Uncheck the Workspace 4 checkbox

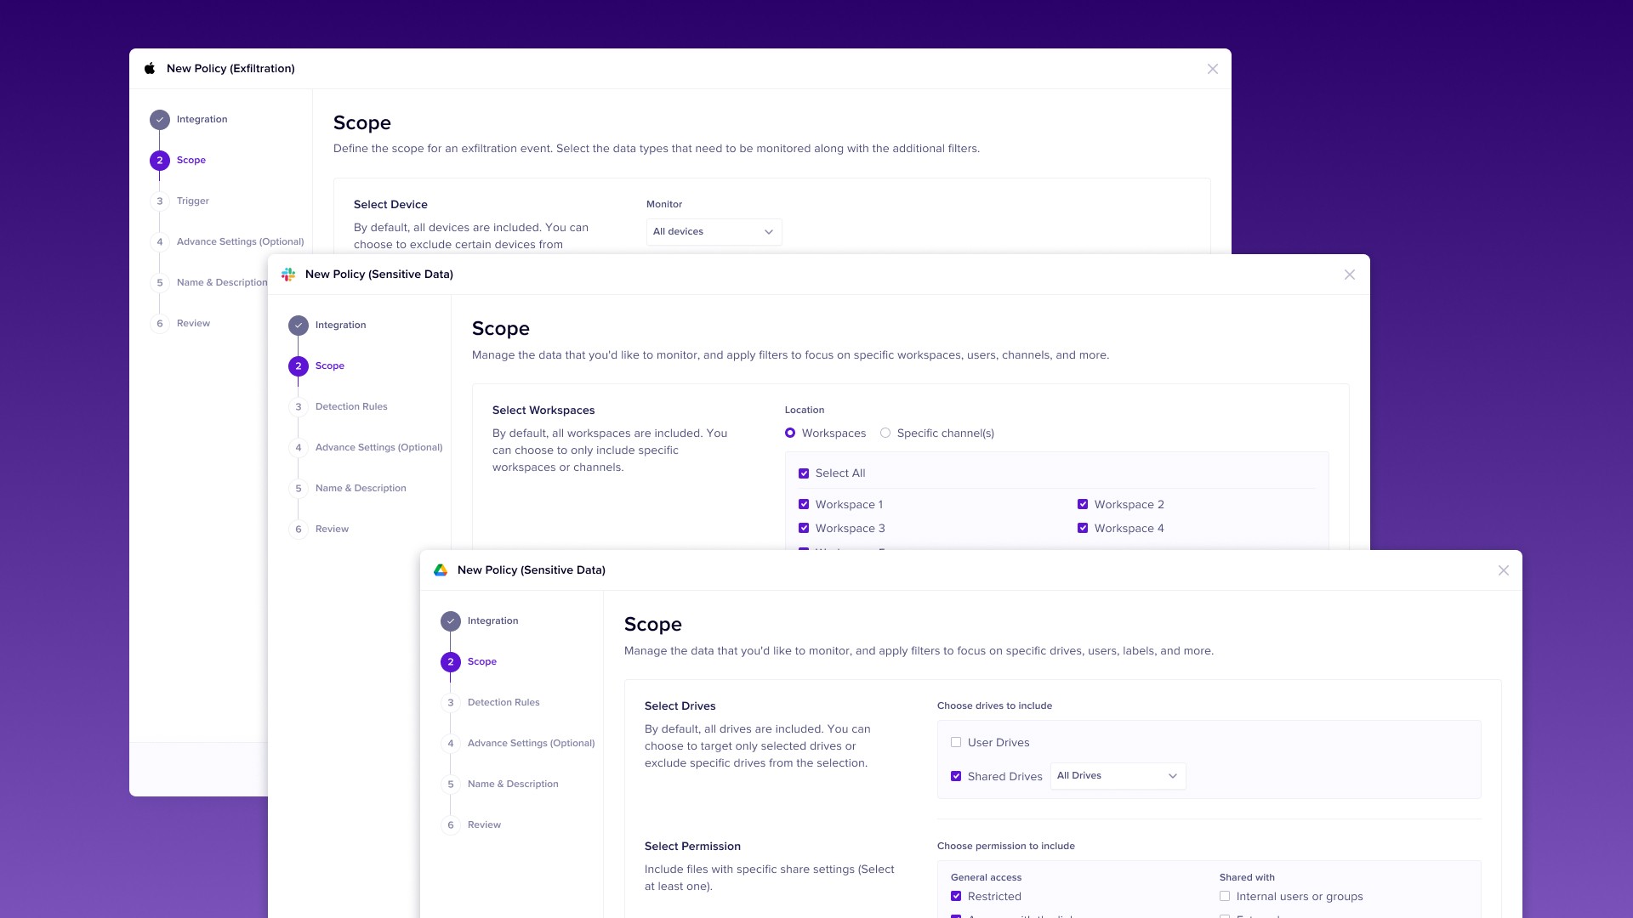click(x=1083, y=529)
